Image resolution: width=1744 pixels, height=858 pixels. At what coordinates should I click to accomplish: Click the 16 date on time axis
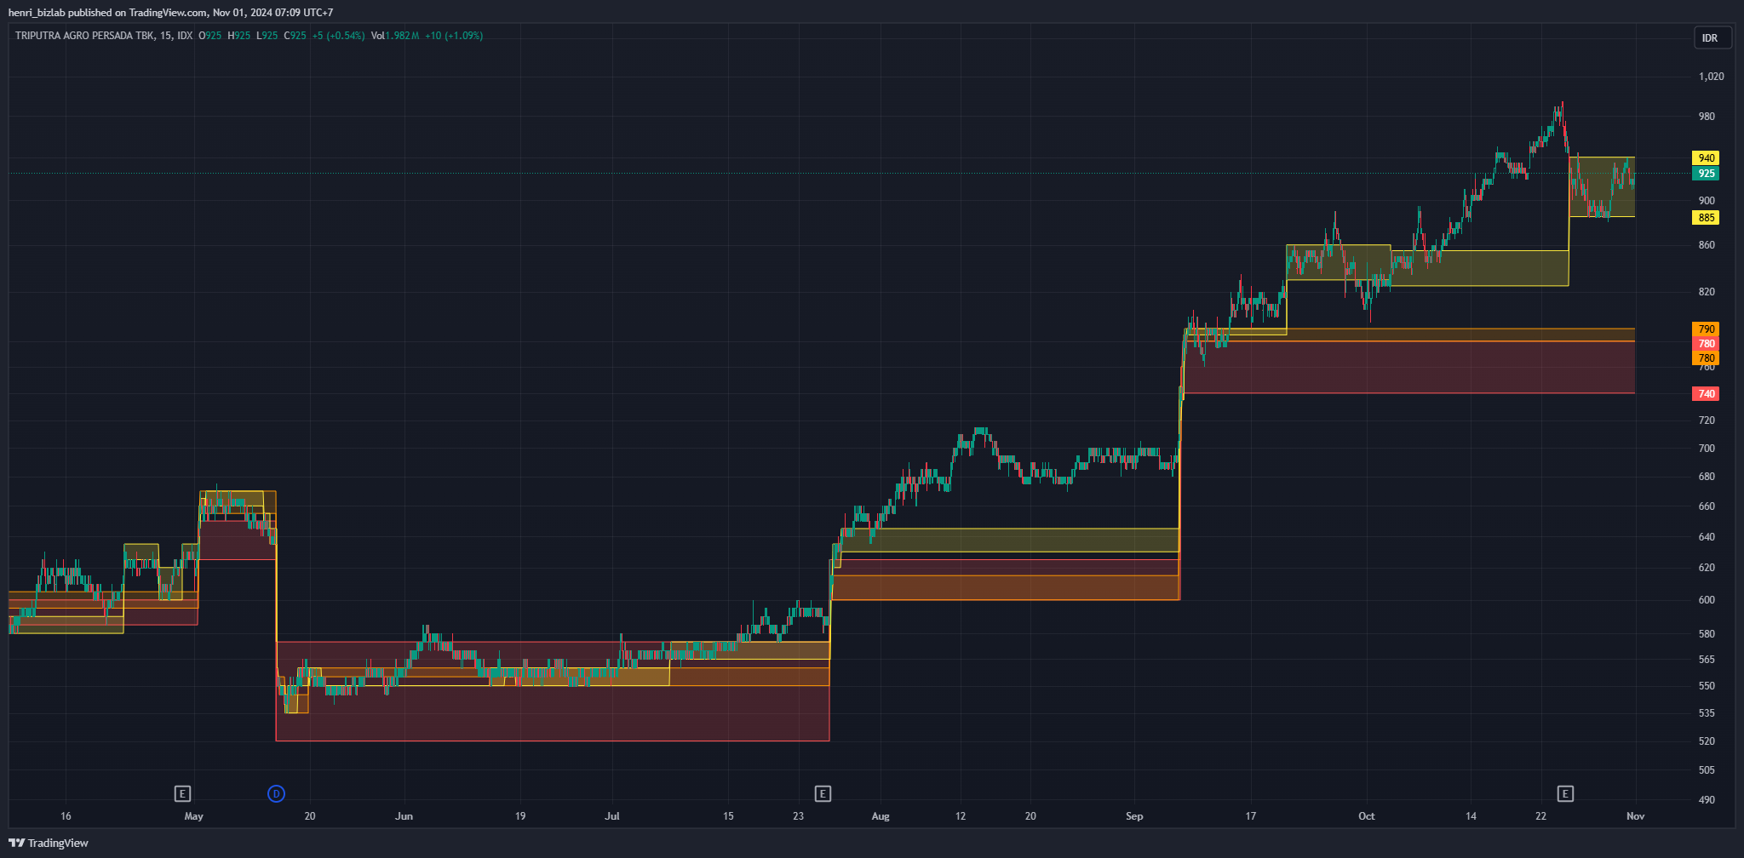tap(66, 816)
